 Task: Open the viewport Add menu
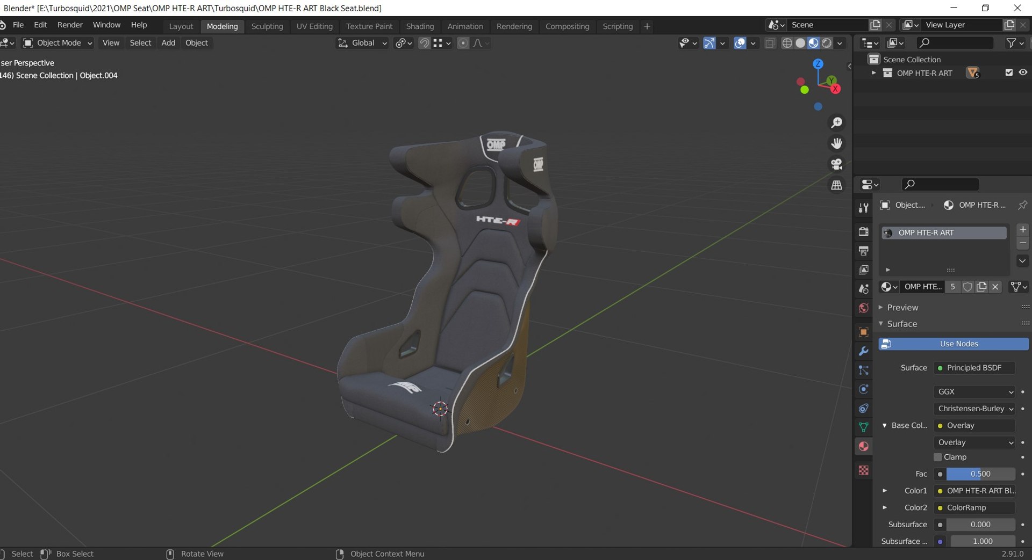pos(168,43)
